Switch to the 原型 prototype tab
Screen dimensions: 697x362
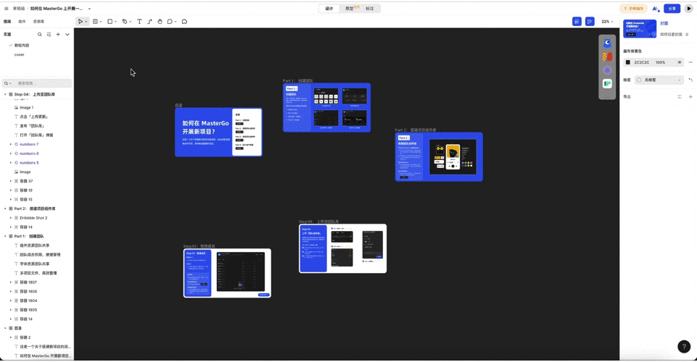[350, 9]
